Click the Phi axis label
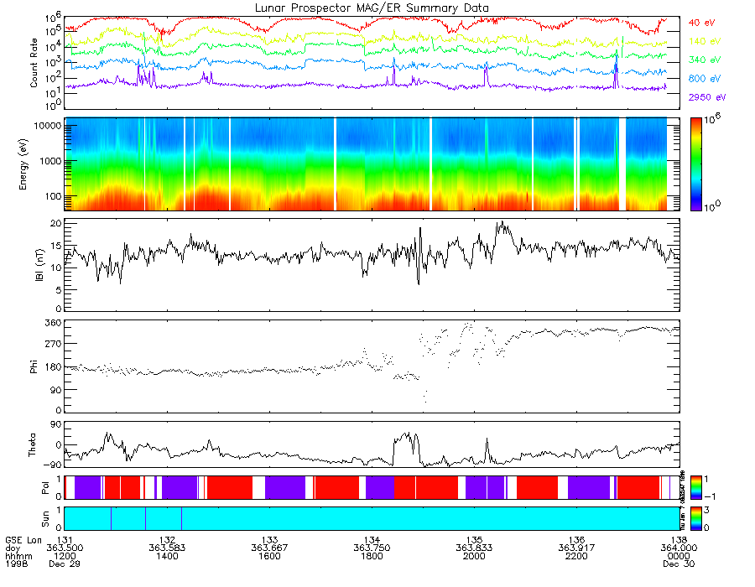Image resolution: width=755 pixels, height=587 pixels. click(34, 366)
